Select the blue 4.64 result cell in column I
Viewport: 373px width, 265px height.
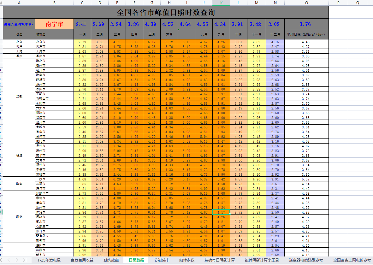coord(186,24)
